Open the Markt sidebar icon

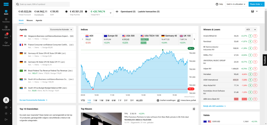click(6, 11)
